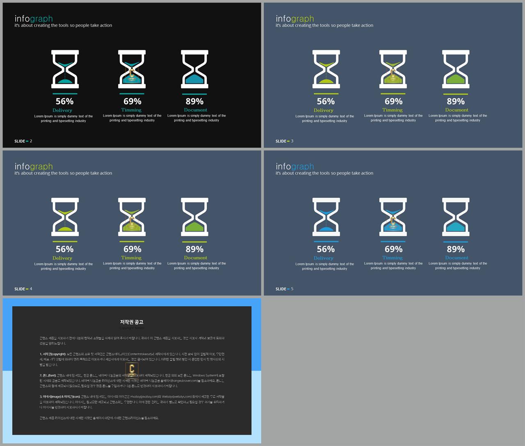
Task: Select the 89% value on slide 5
Action: [456, 249]
